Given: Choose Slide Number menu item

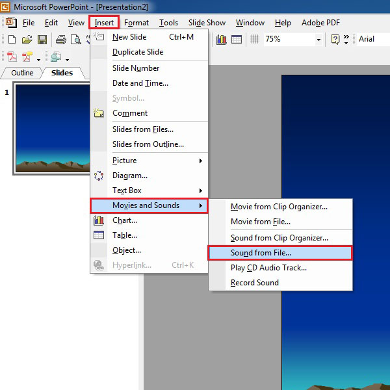Looking at the screenshot, I should (x=149, y=68).
